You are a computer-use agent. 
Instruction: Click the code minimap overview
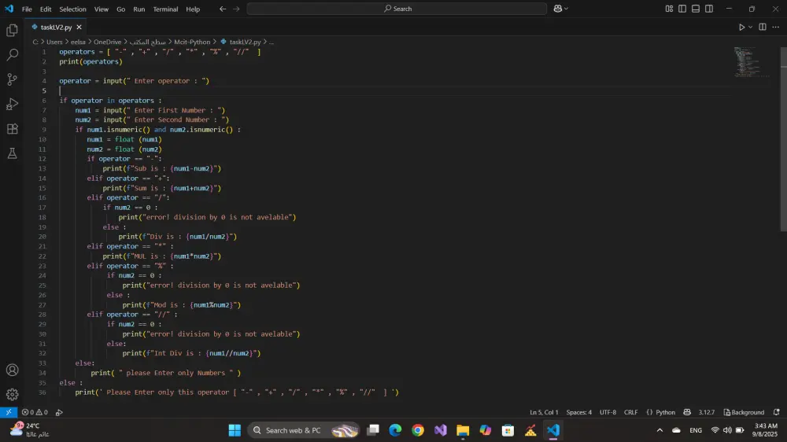(x=748, y=63)
